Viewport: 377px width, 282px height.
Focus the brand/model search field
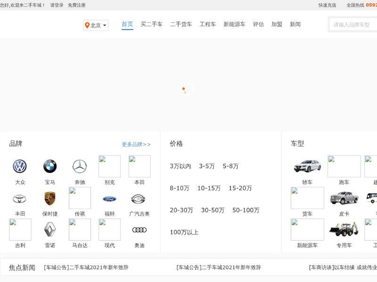click(x=353, y=24)
